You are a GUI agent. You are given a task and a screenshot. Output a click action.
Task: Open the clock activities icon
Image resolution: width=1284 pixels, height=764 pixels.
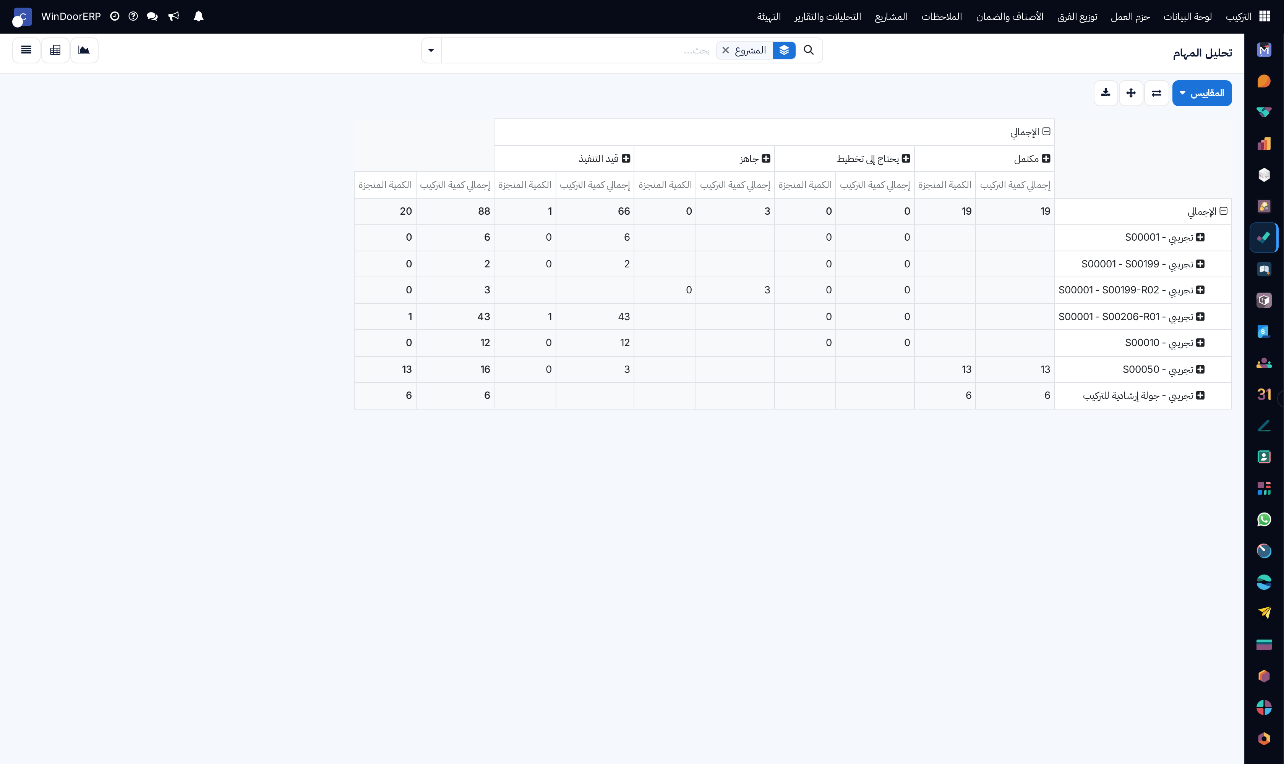coord(115,16)
